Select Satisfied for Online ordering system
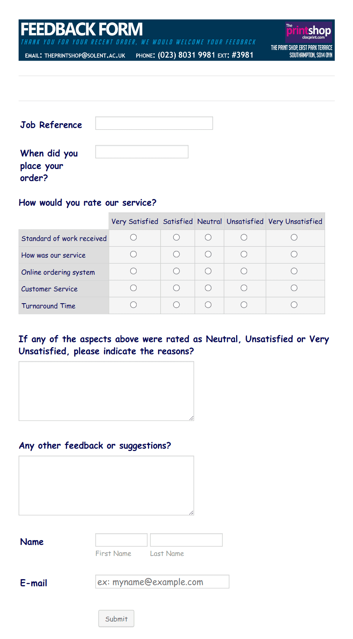This screenshot has width=353, height=639. (x=176, y=271)
